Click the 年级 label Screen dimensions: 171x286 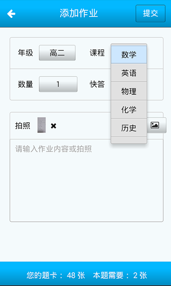pyautogui.click(x=25, y=53)
